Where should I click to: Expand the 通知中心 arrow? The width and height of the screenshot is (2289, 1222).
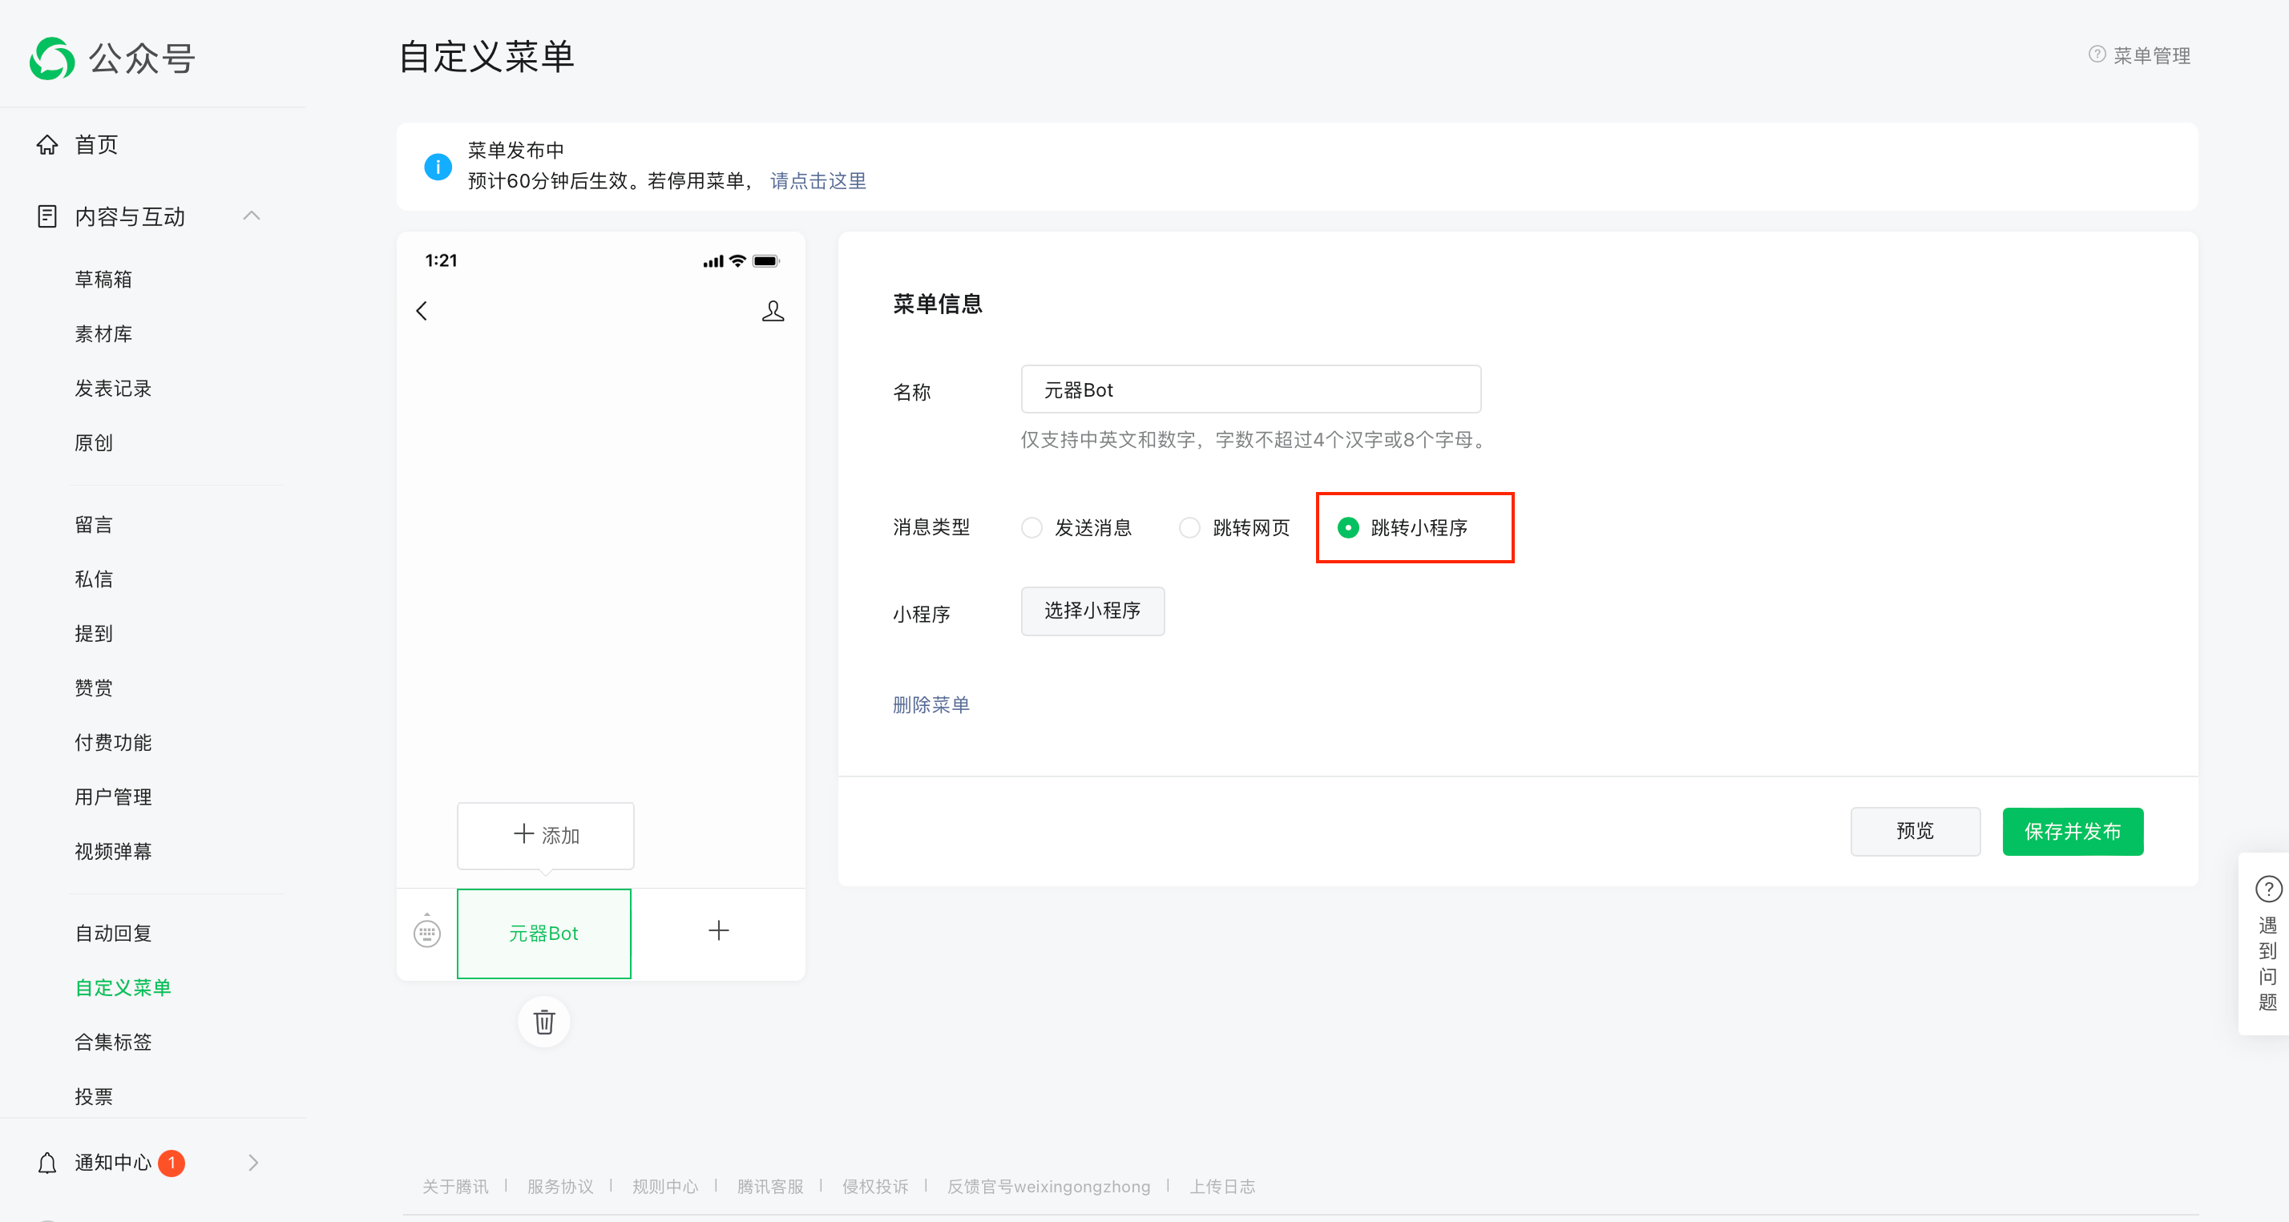click(253, 1163)
